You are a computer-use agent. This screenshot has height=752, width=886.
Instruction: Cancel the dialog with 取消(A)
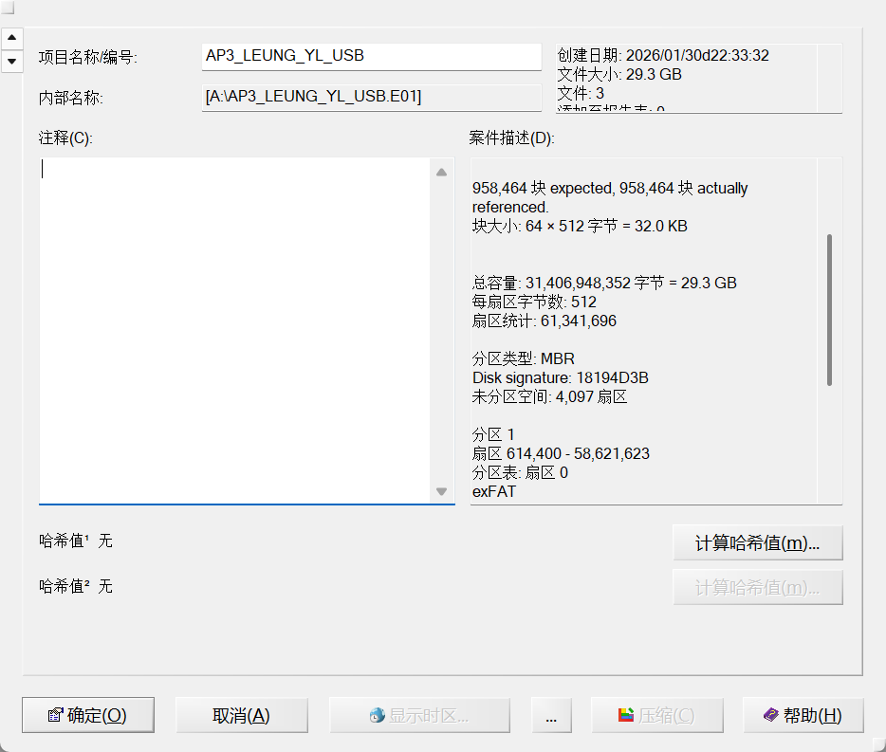click(x=241, y=715)
